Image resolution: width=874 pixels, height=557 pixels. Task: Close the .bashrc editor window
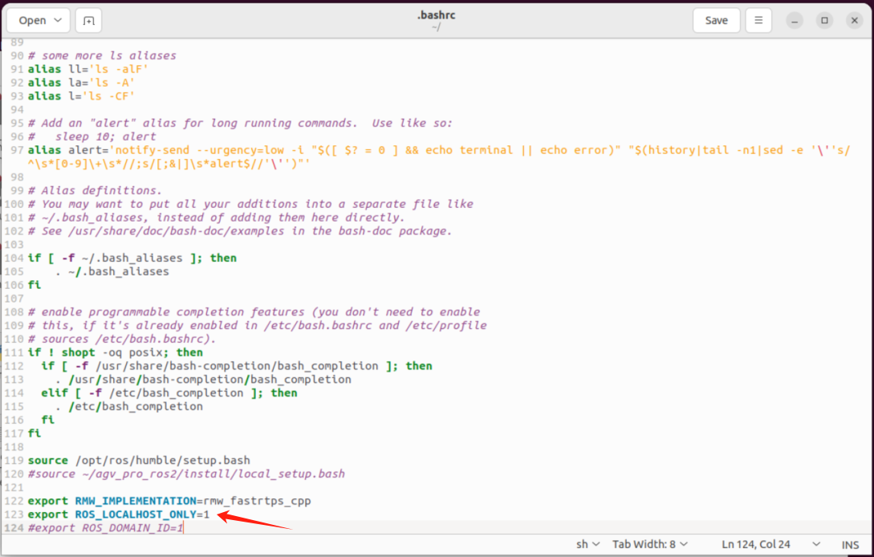pyautogui.click(x=855, y=21)
